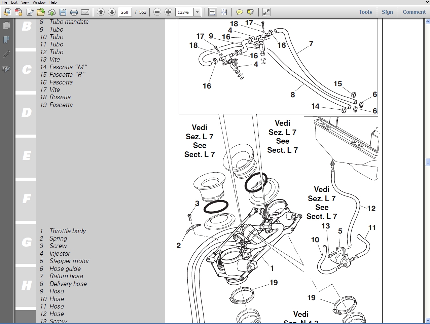Open the View menu
The width and height of the screenshot is (430, 324).
coord(25,2)
